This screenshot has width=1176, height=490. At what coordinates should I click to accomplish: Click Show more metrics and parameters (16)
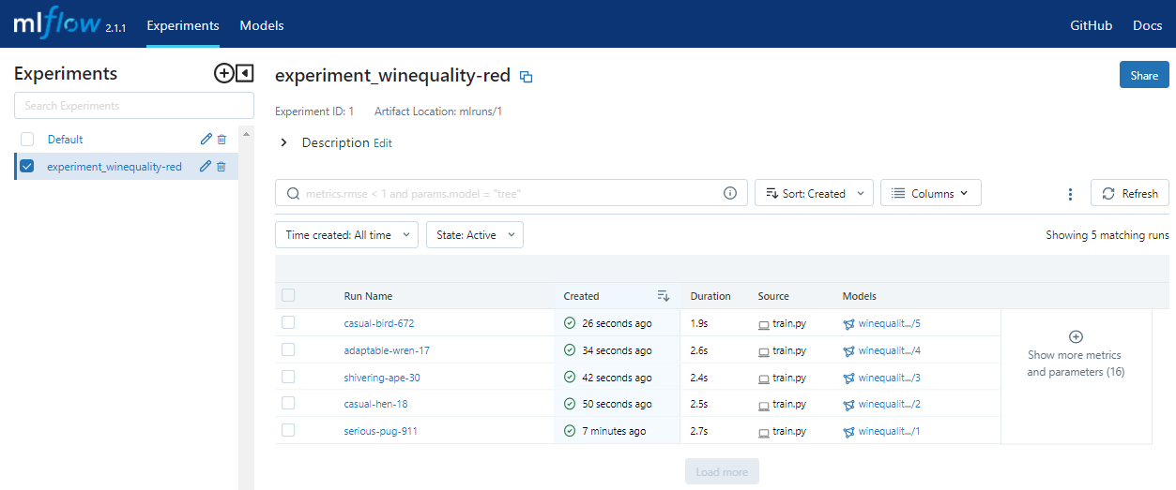click(x=1076, y=364)
